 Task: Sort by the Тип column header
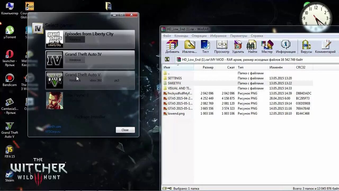coord(252,67)
